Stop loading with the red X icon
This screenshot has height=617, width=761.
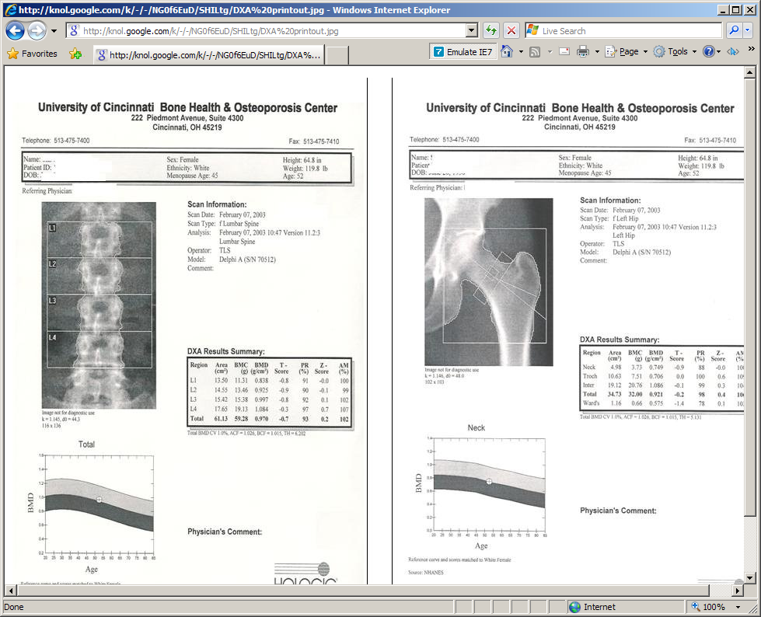(x=511, y=31)
